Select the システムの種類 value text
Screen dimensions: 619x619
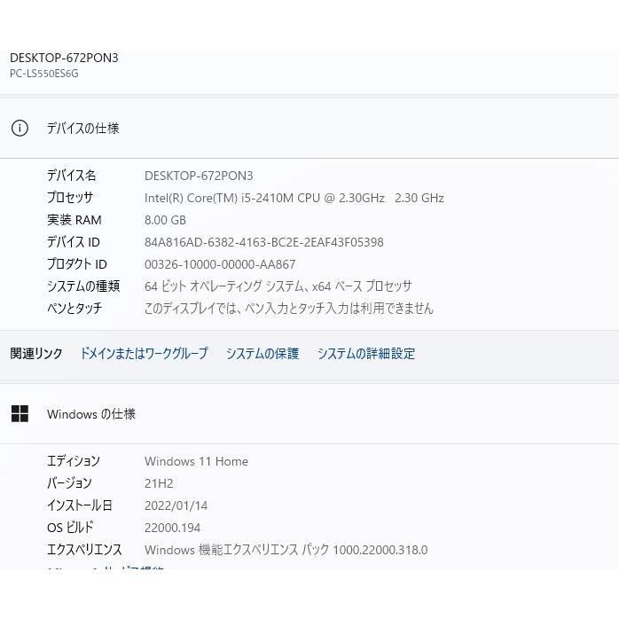pos(278,286)
